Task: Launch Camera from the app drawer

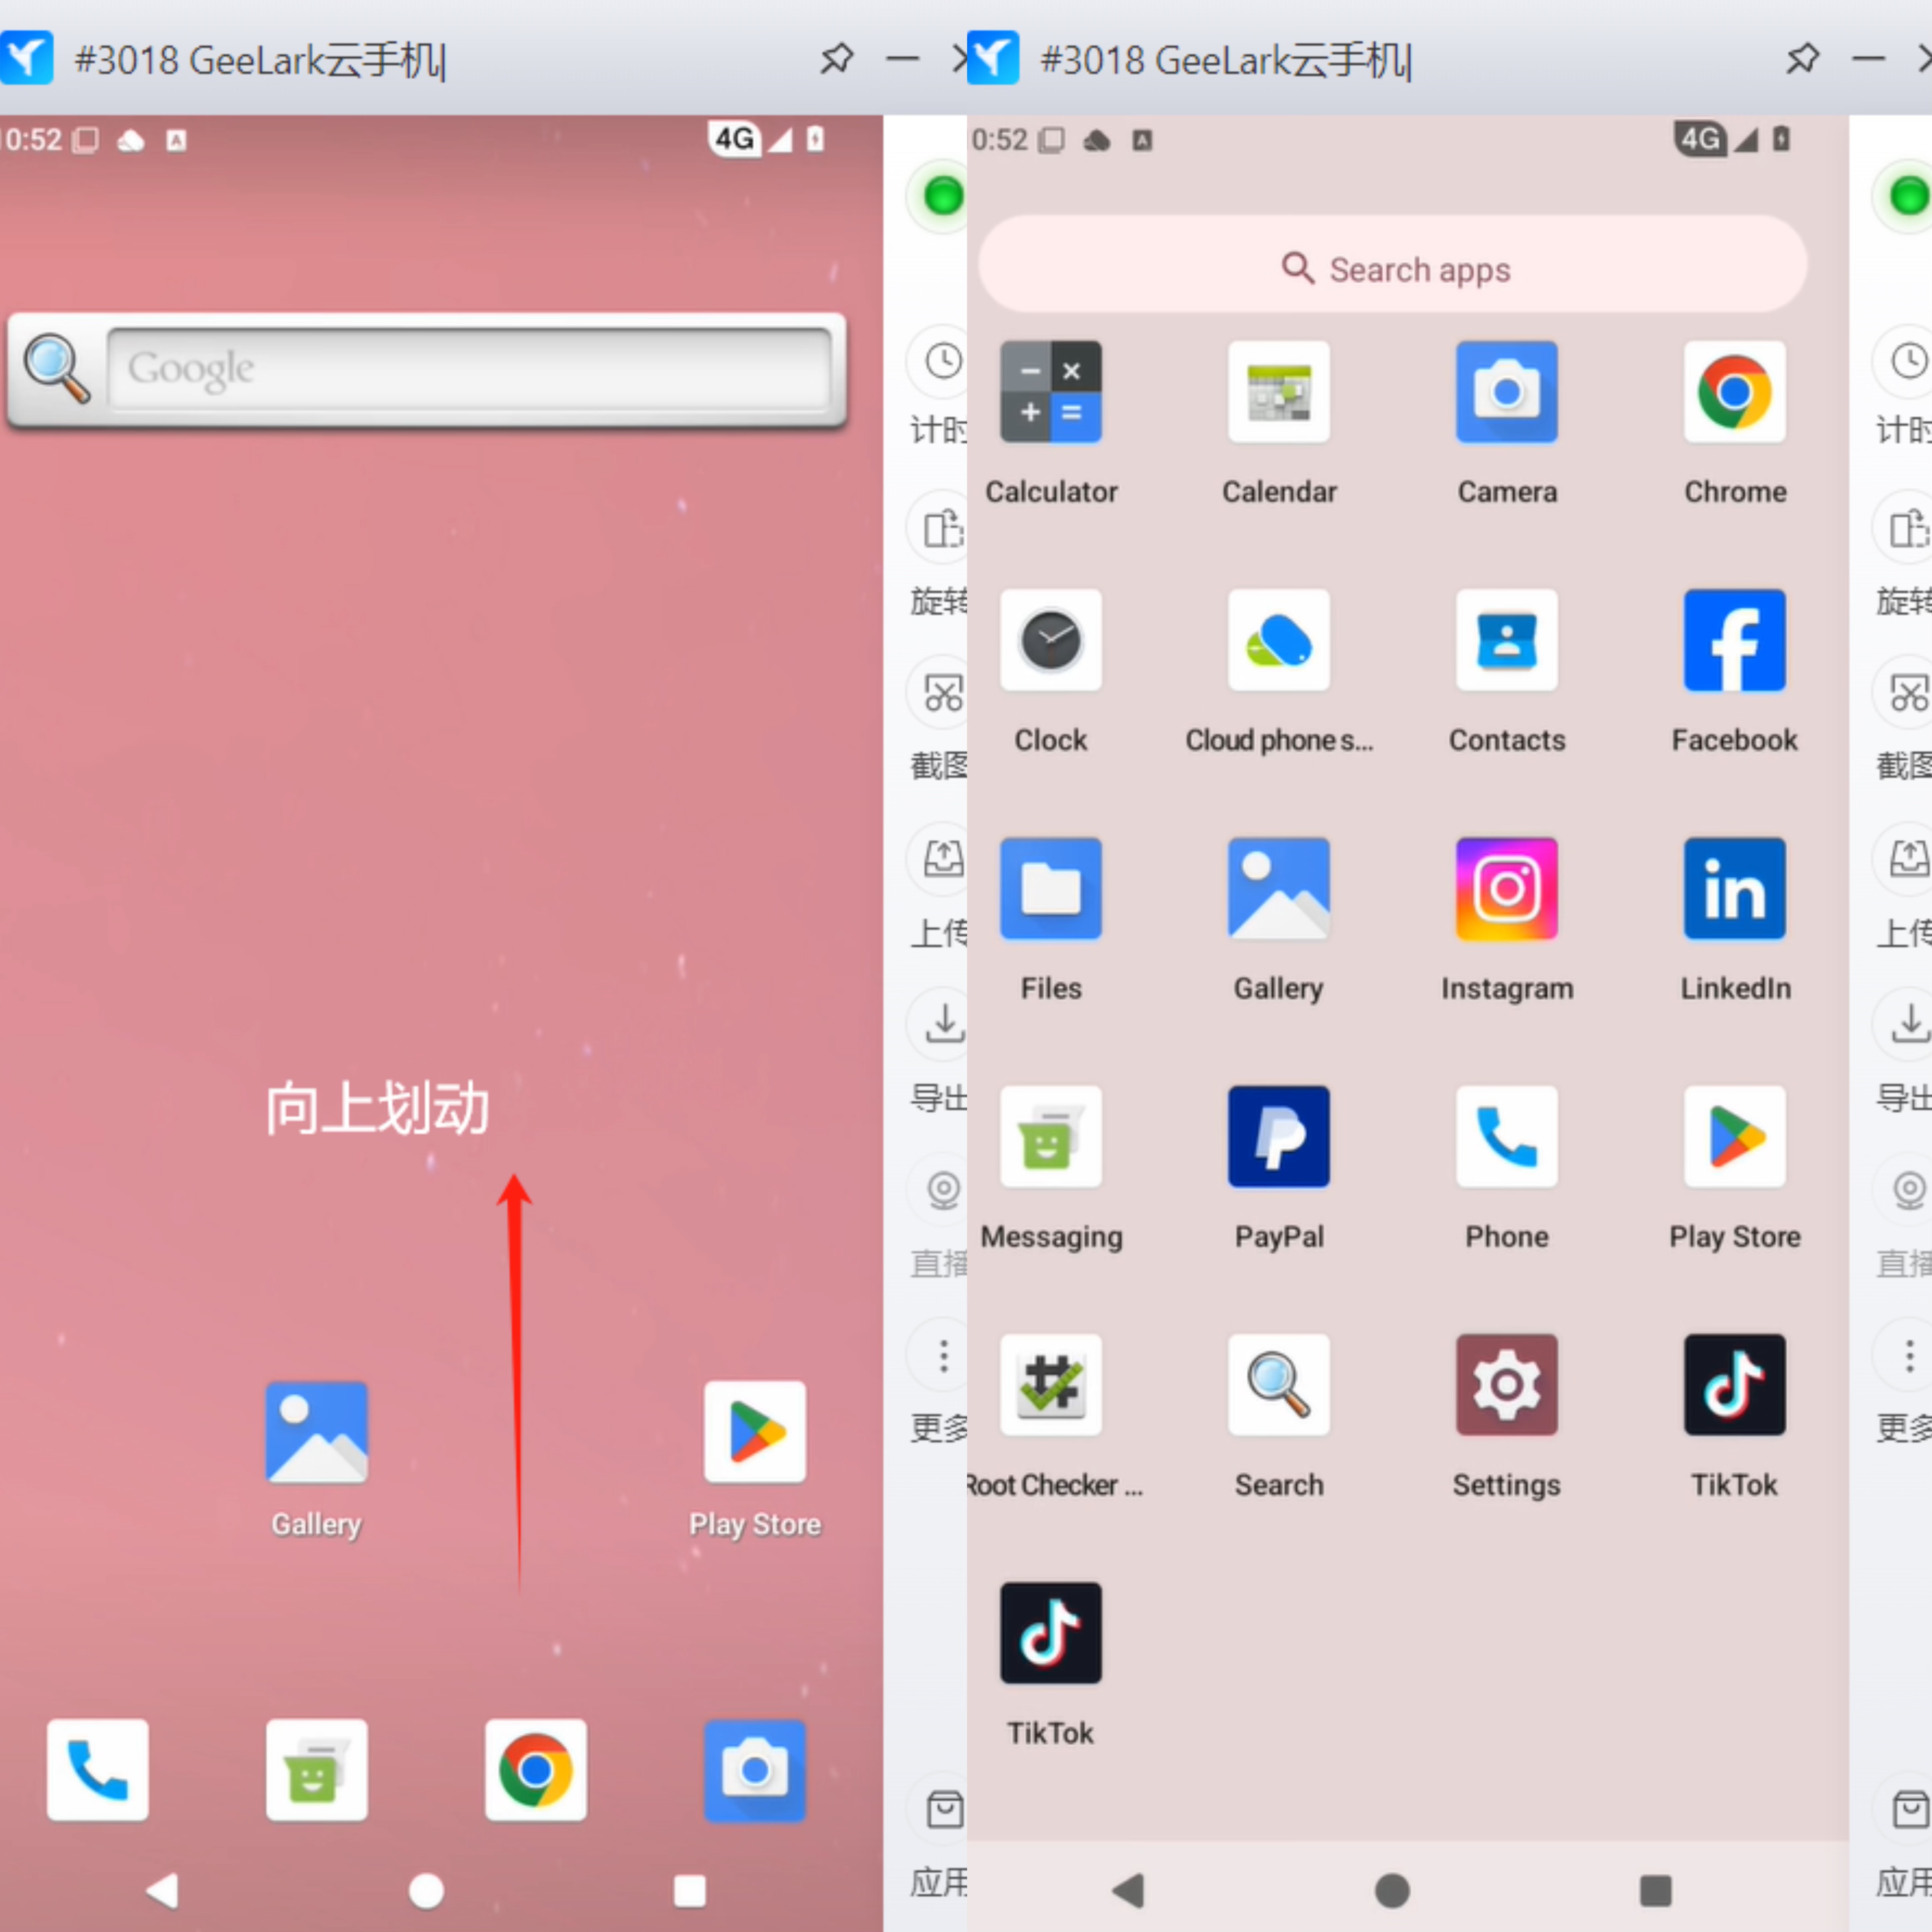Action: tap(1507, 392)
